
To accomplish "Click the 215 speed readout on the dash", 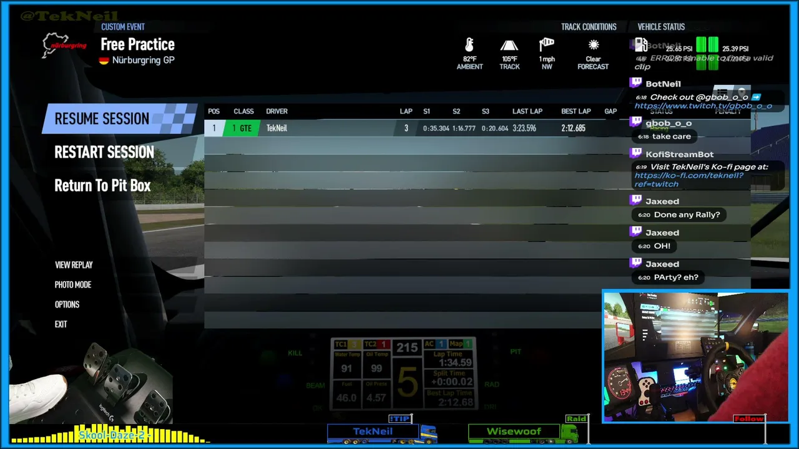I will tap(407, 348).
